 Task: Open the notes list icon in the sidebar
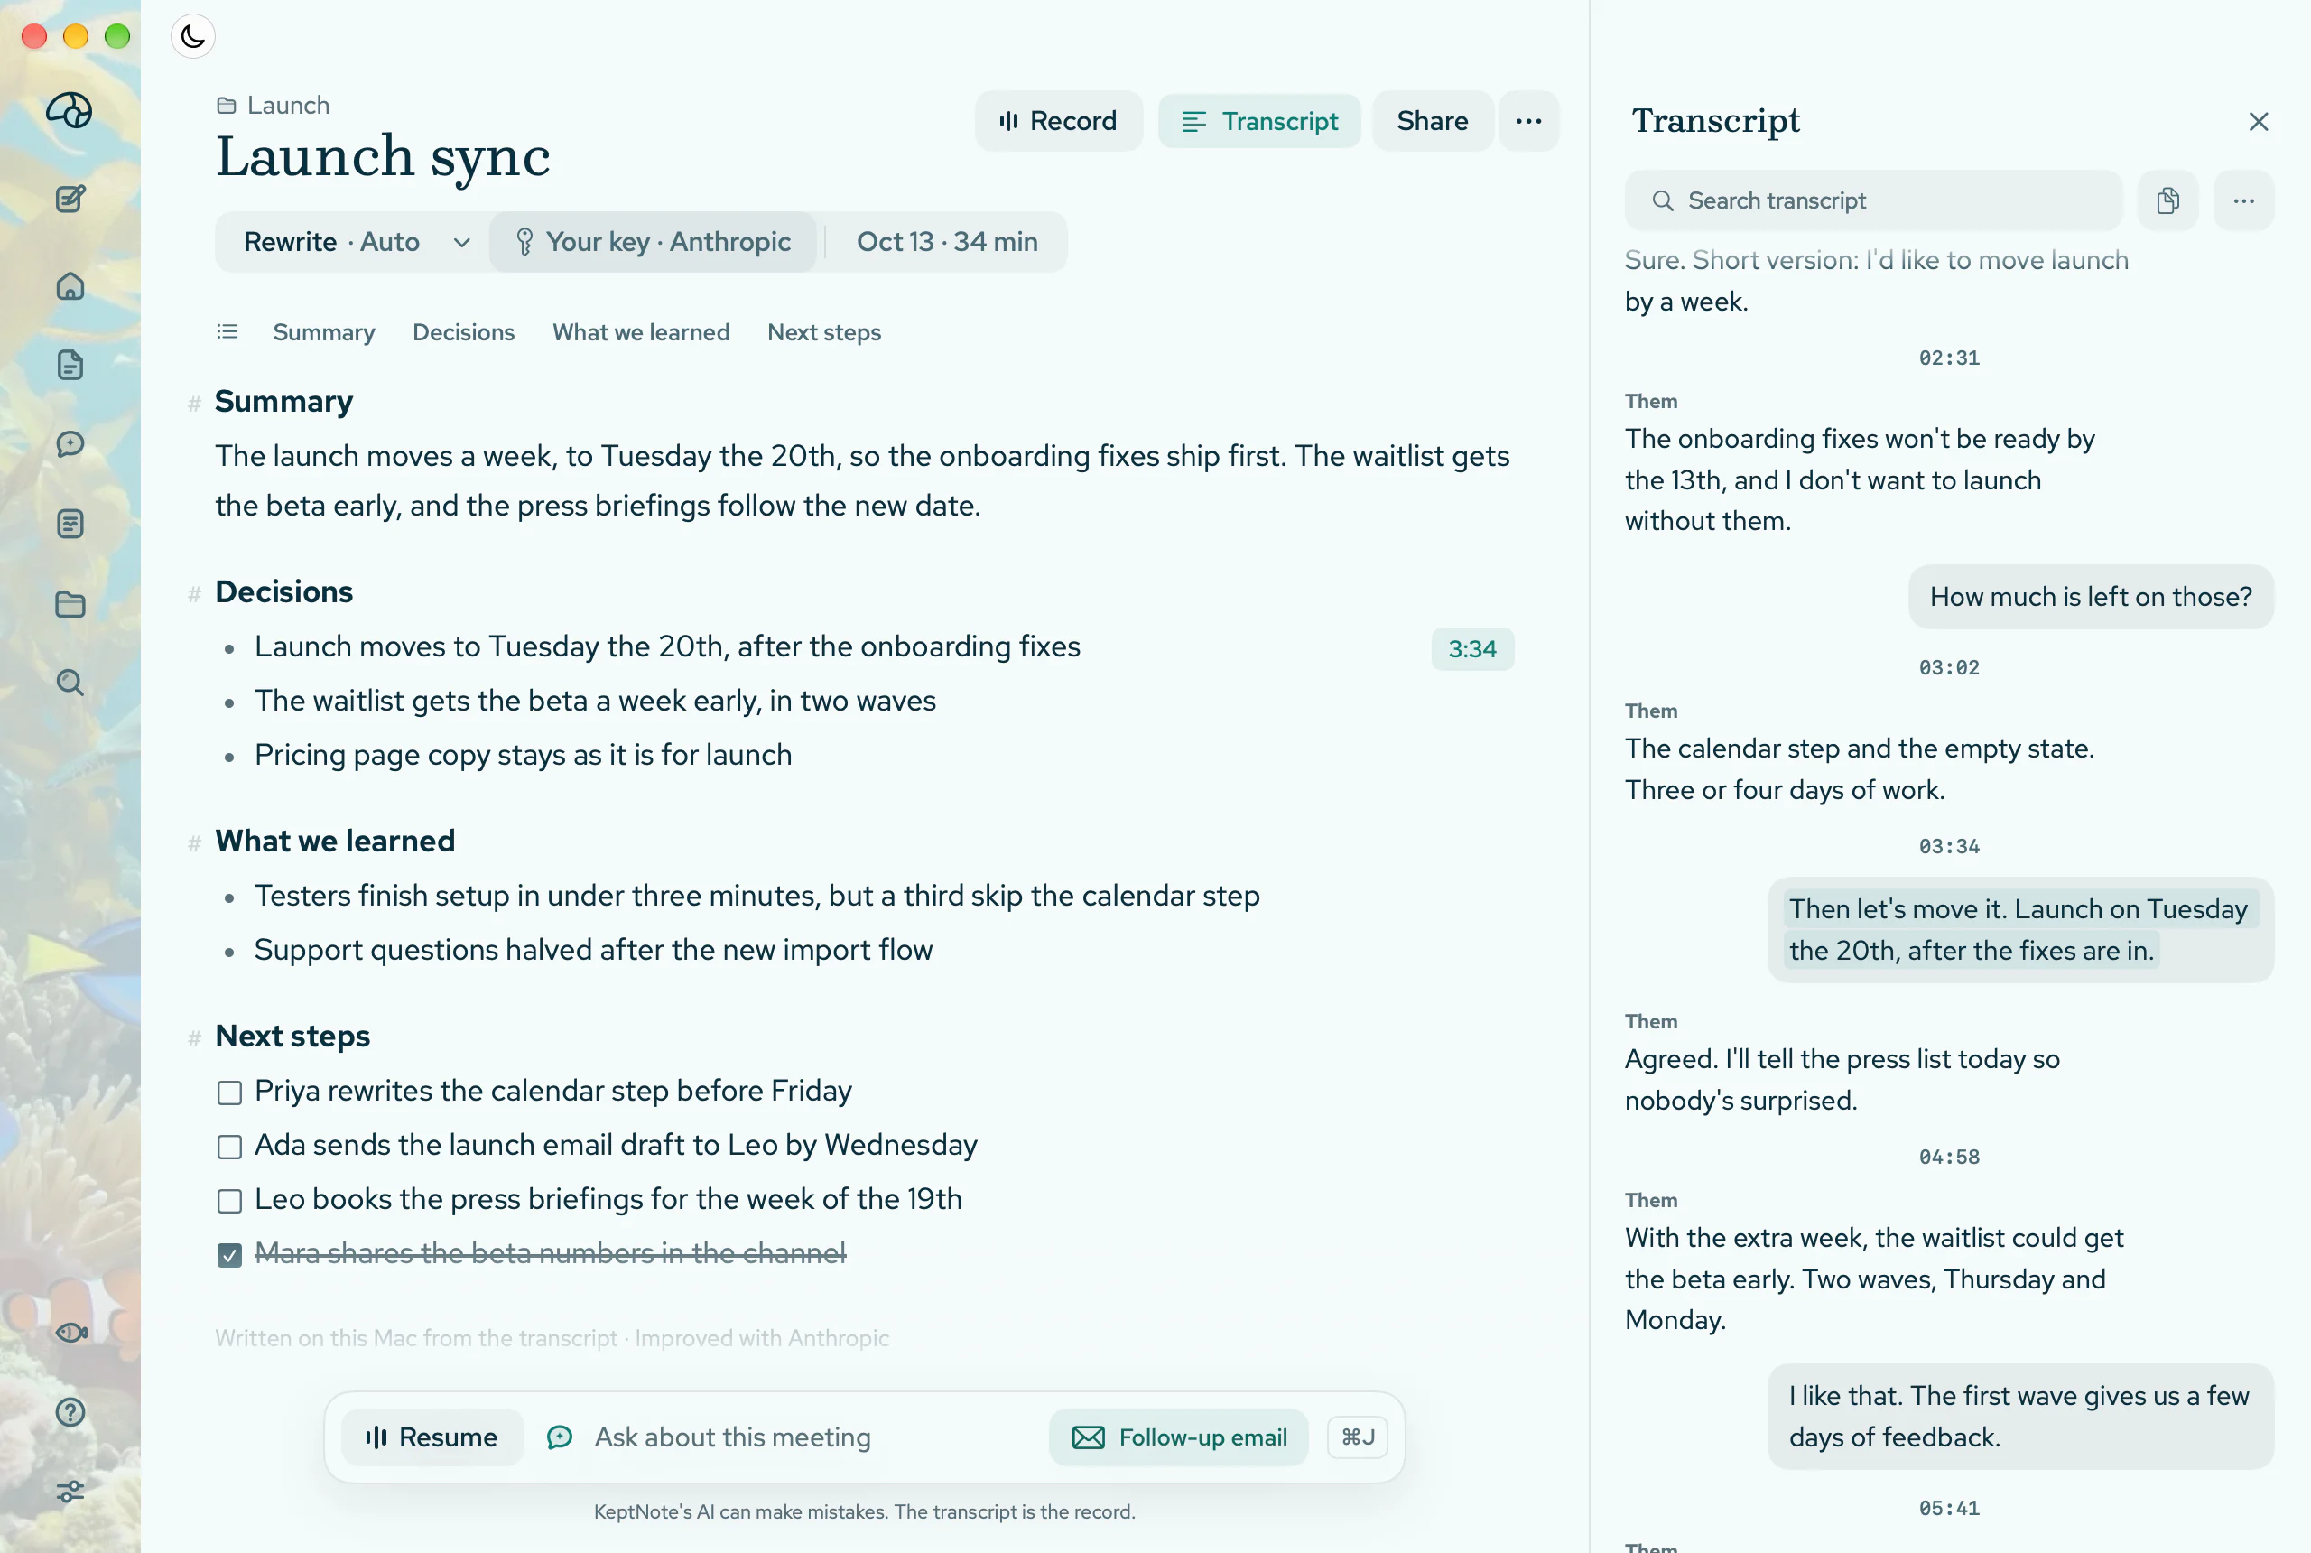(70, 523)
